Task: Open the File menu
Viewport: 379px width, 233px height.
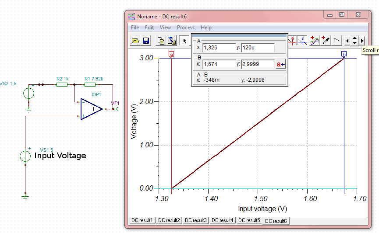Action: 135,28
